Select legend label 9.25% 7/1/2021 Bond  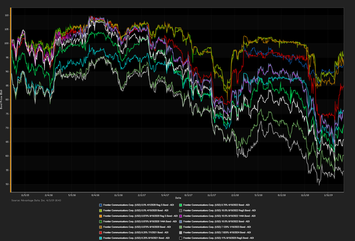click(136, 232)
